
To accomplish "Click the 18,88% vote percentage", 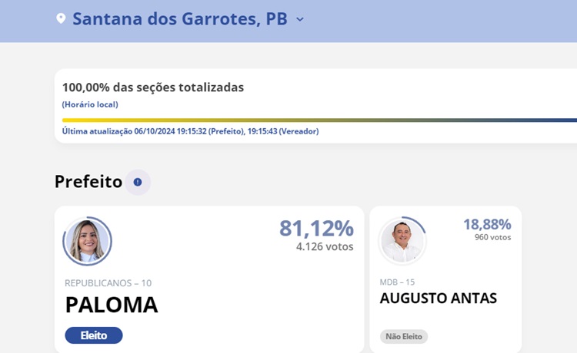I will tap(487, 224).
